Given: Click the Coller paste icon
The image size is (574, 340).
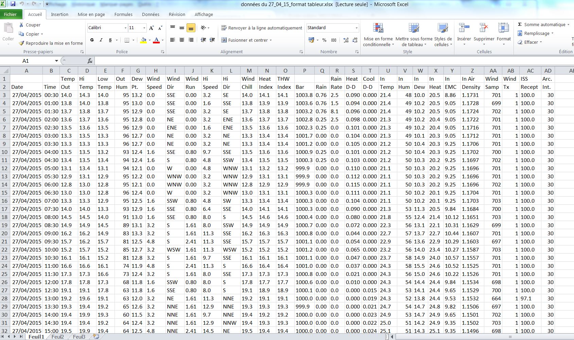Looking at the screenshot, I should click(8, 28).
